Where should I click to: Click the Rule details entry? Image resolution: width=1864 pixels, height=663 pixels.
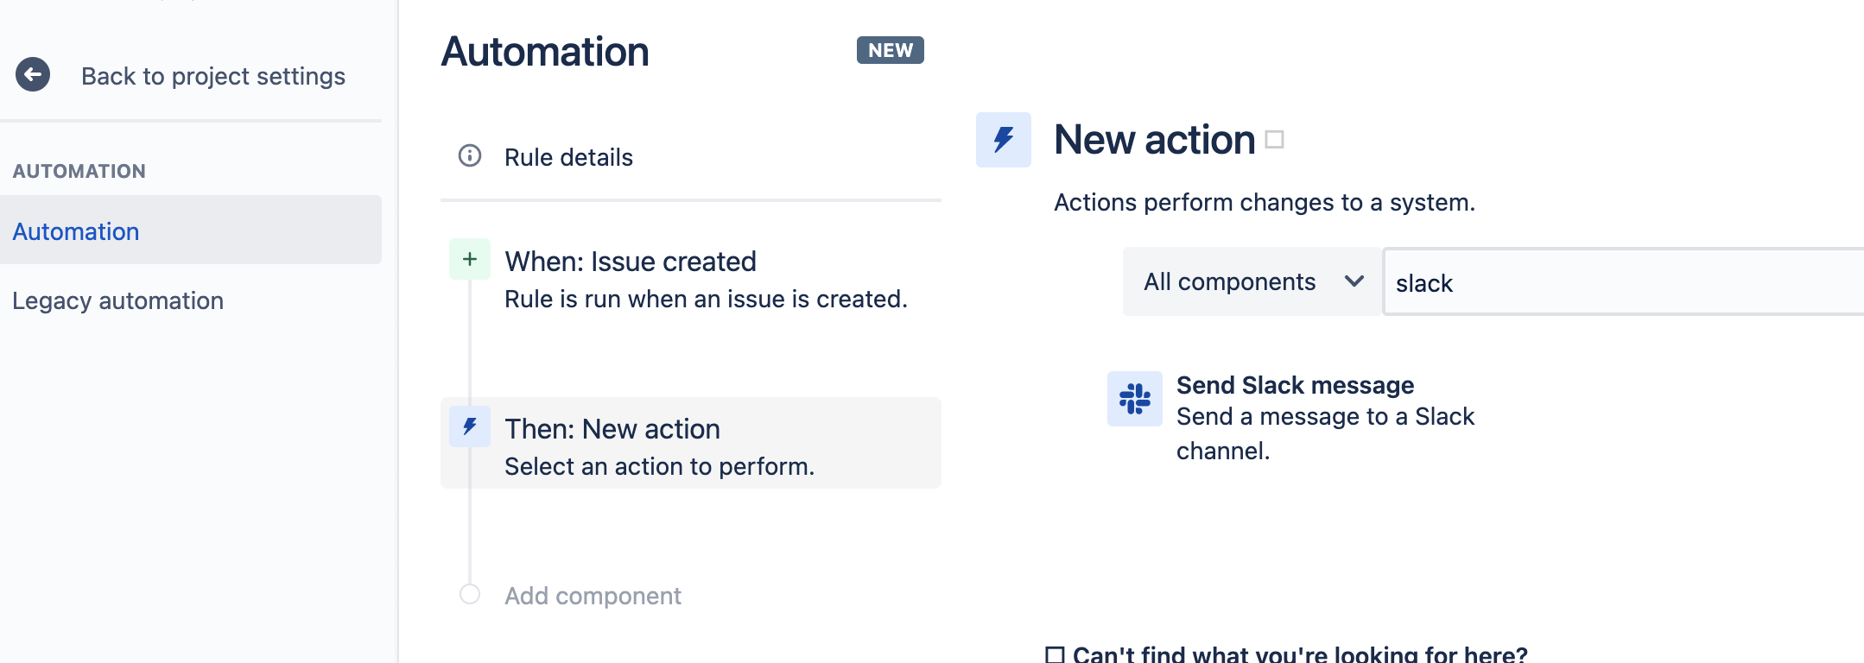click(568, 156)
